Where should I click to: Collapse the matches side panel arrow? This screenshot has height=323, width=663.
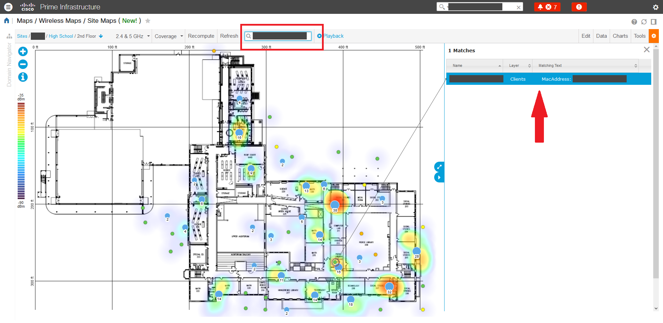tap(439, 177)
